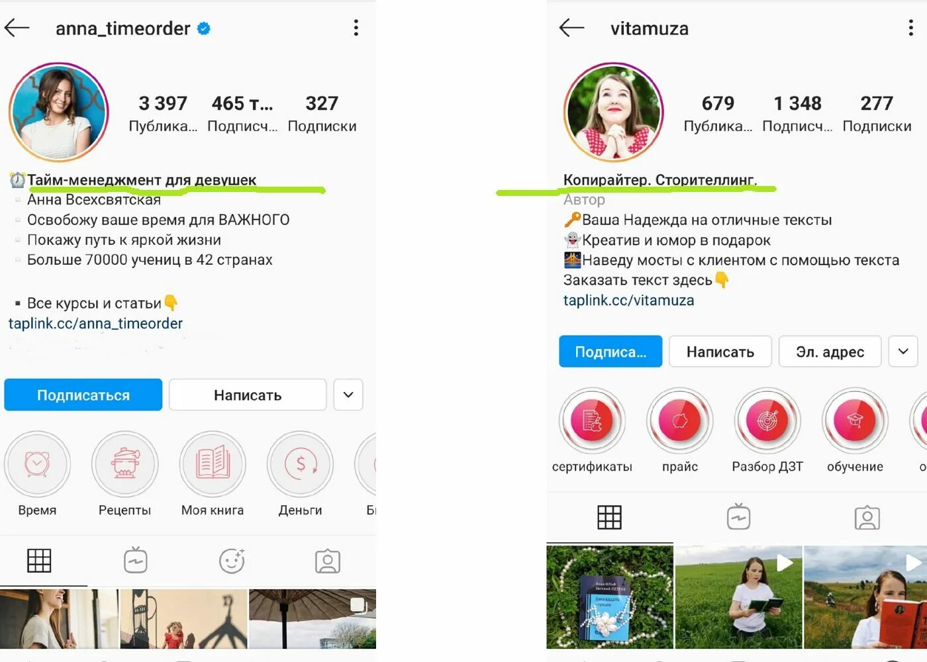Open three-dot menu on anna_timeorder profile
Image resolution: width=927 pixels, height=662 pixels.
point(356,28)
